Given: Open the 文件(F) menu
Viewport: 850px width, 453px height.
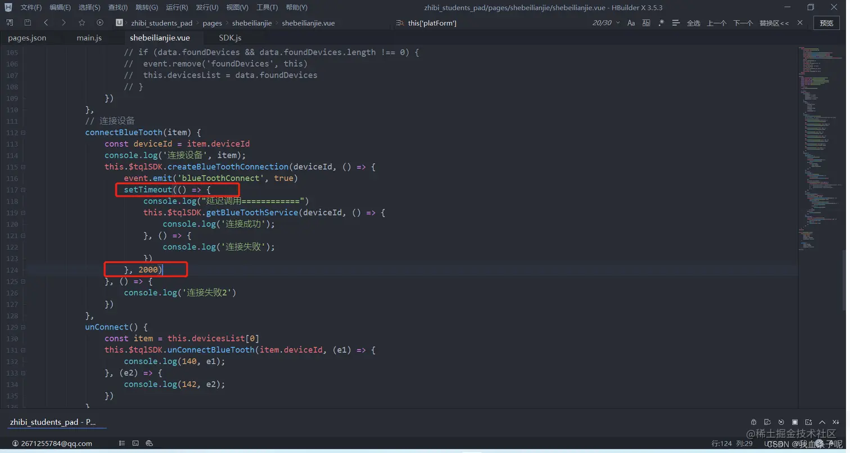Looking at the screenshot, I should [x=31, y=7].
